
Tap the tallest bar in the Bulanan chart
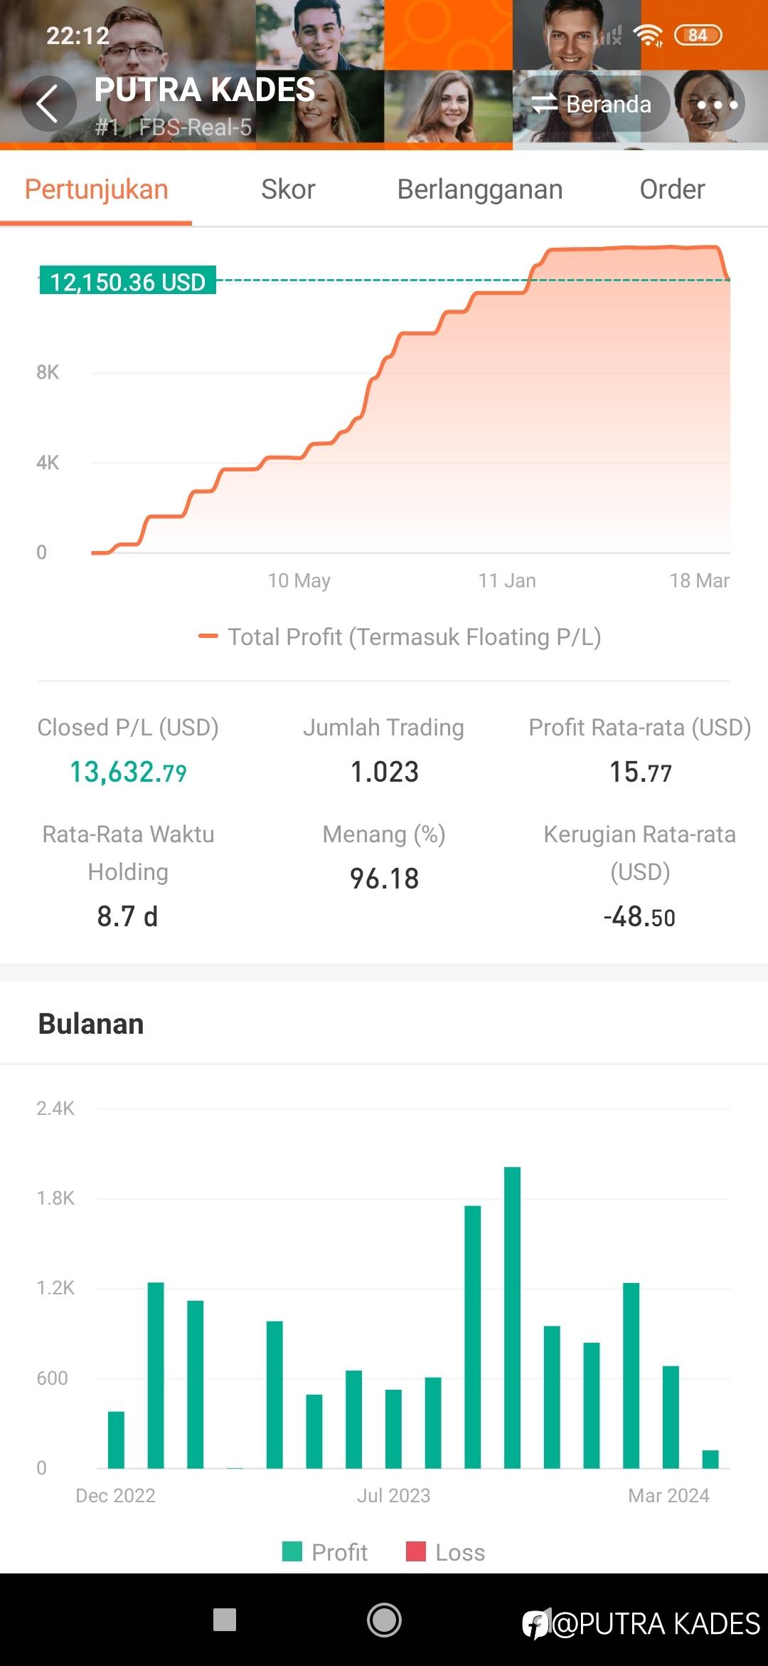[x=512, y=1317]
